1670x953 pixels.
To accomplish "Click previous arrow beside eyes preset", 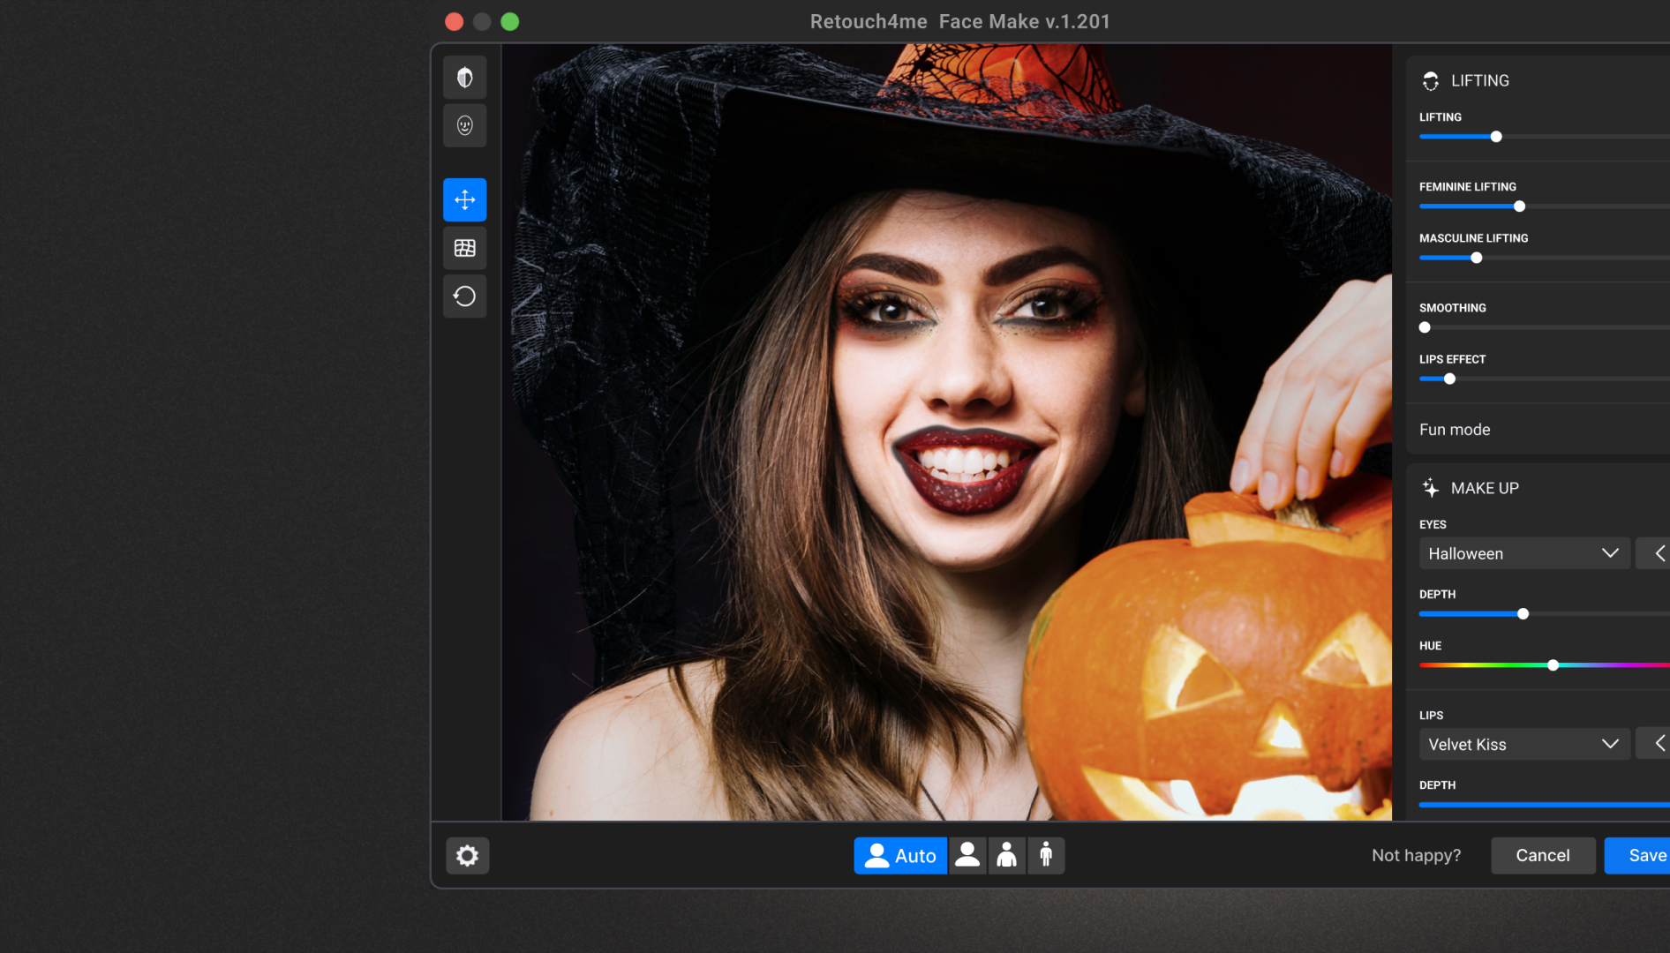I will click(1658, 553).
